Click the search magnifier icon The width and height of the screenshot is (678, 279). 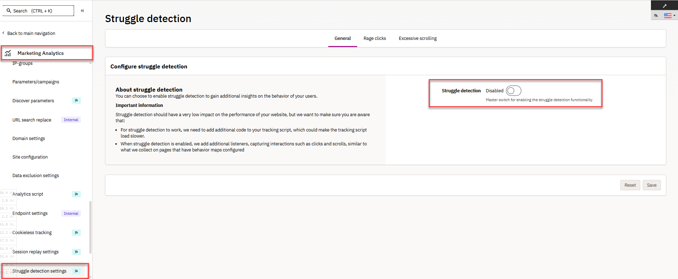click(x=9, y=11)
